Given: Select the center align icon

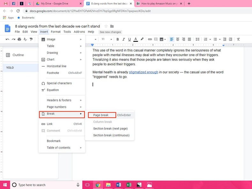Looking at the screenshot, I should 178,39.
